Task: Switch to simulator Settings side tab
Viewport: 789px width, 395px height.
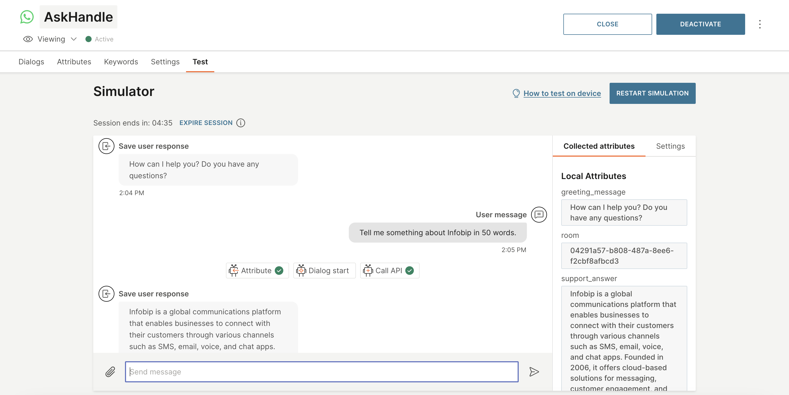Action: pyautogui.click(x=670, y=146)
